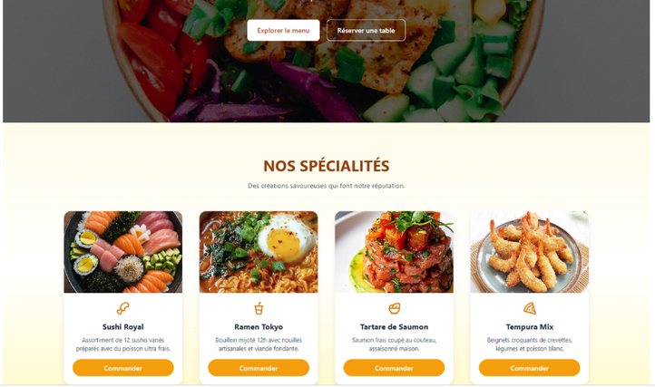
Task: Click the Sushi Royal card title
Action: click(x=122, y=327)
